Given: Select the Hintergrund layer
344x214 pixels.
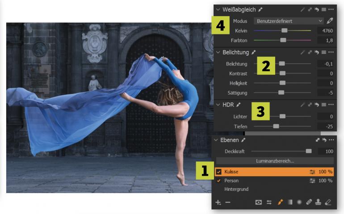Looking at the screenshot, I should pos(237,189).
